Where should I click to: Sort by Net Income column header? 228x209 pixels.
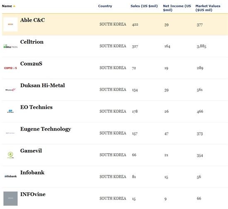click(177, 8)
